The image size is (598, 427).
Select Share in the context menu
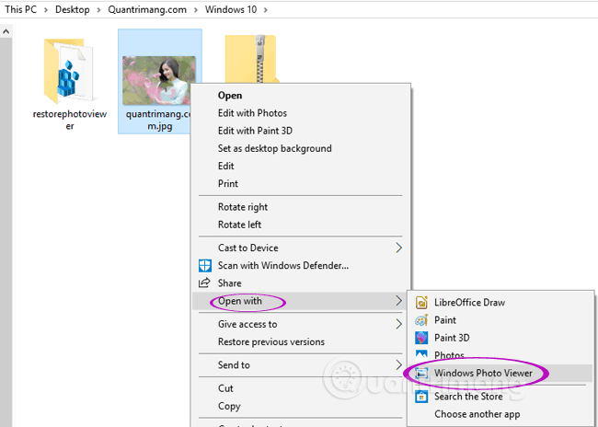301,283
